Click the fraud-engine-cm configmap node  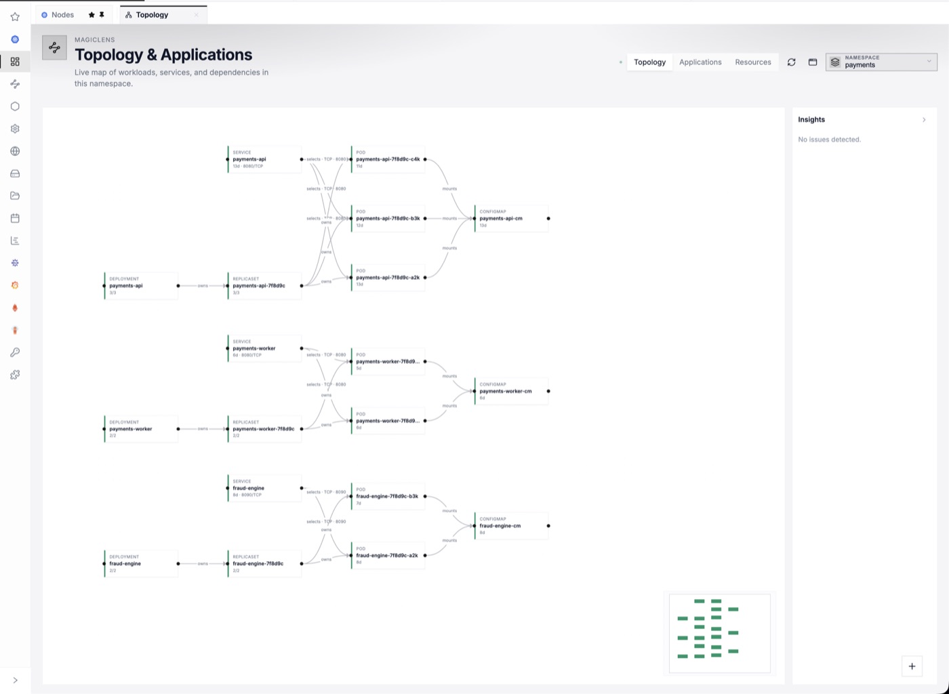[511, 526]
